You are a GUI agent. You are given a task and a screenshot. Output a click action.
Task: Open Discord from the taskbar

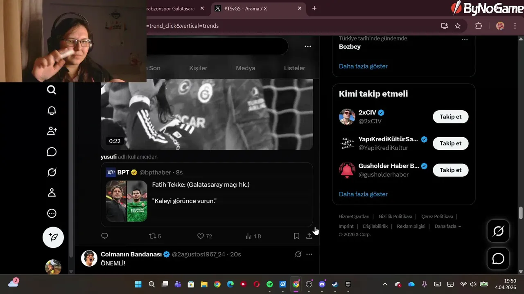click(x=322, y=284)
